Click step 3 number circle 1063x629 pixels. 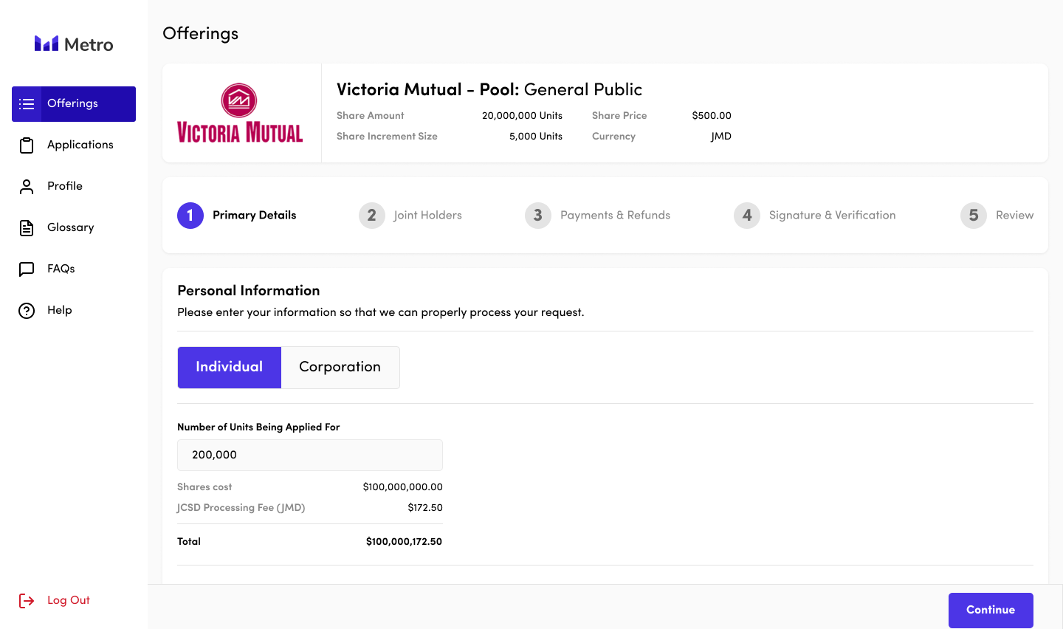pyautogui.click(x=538, y=216)
